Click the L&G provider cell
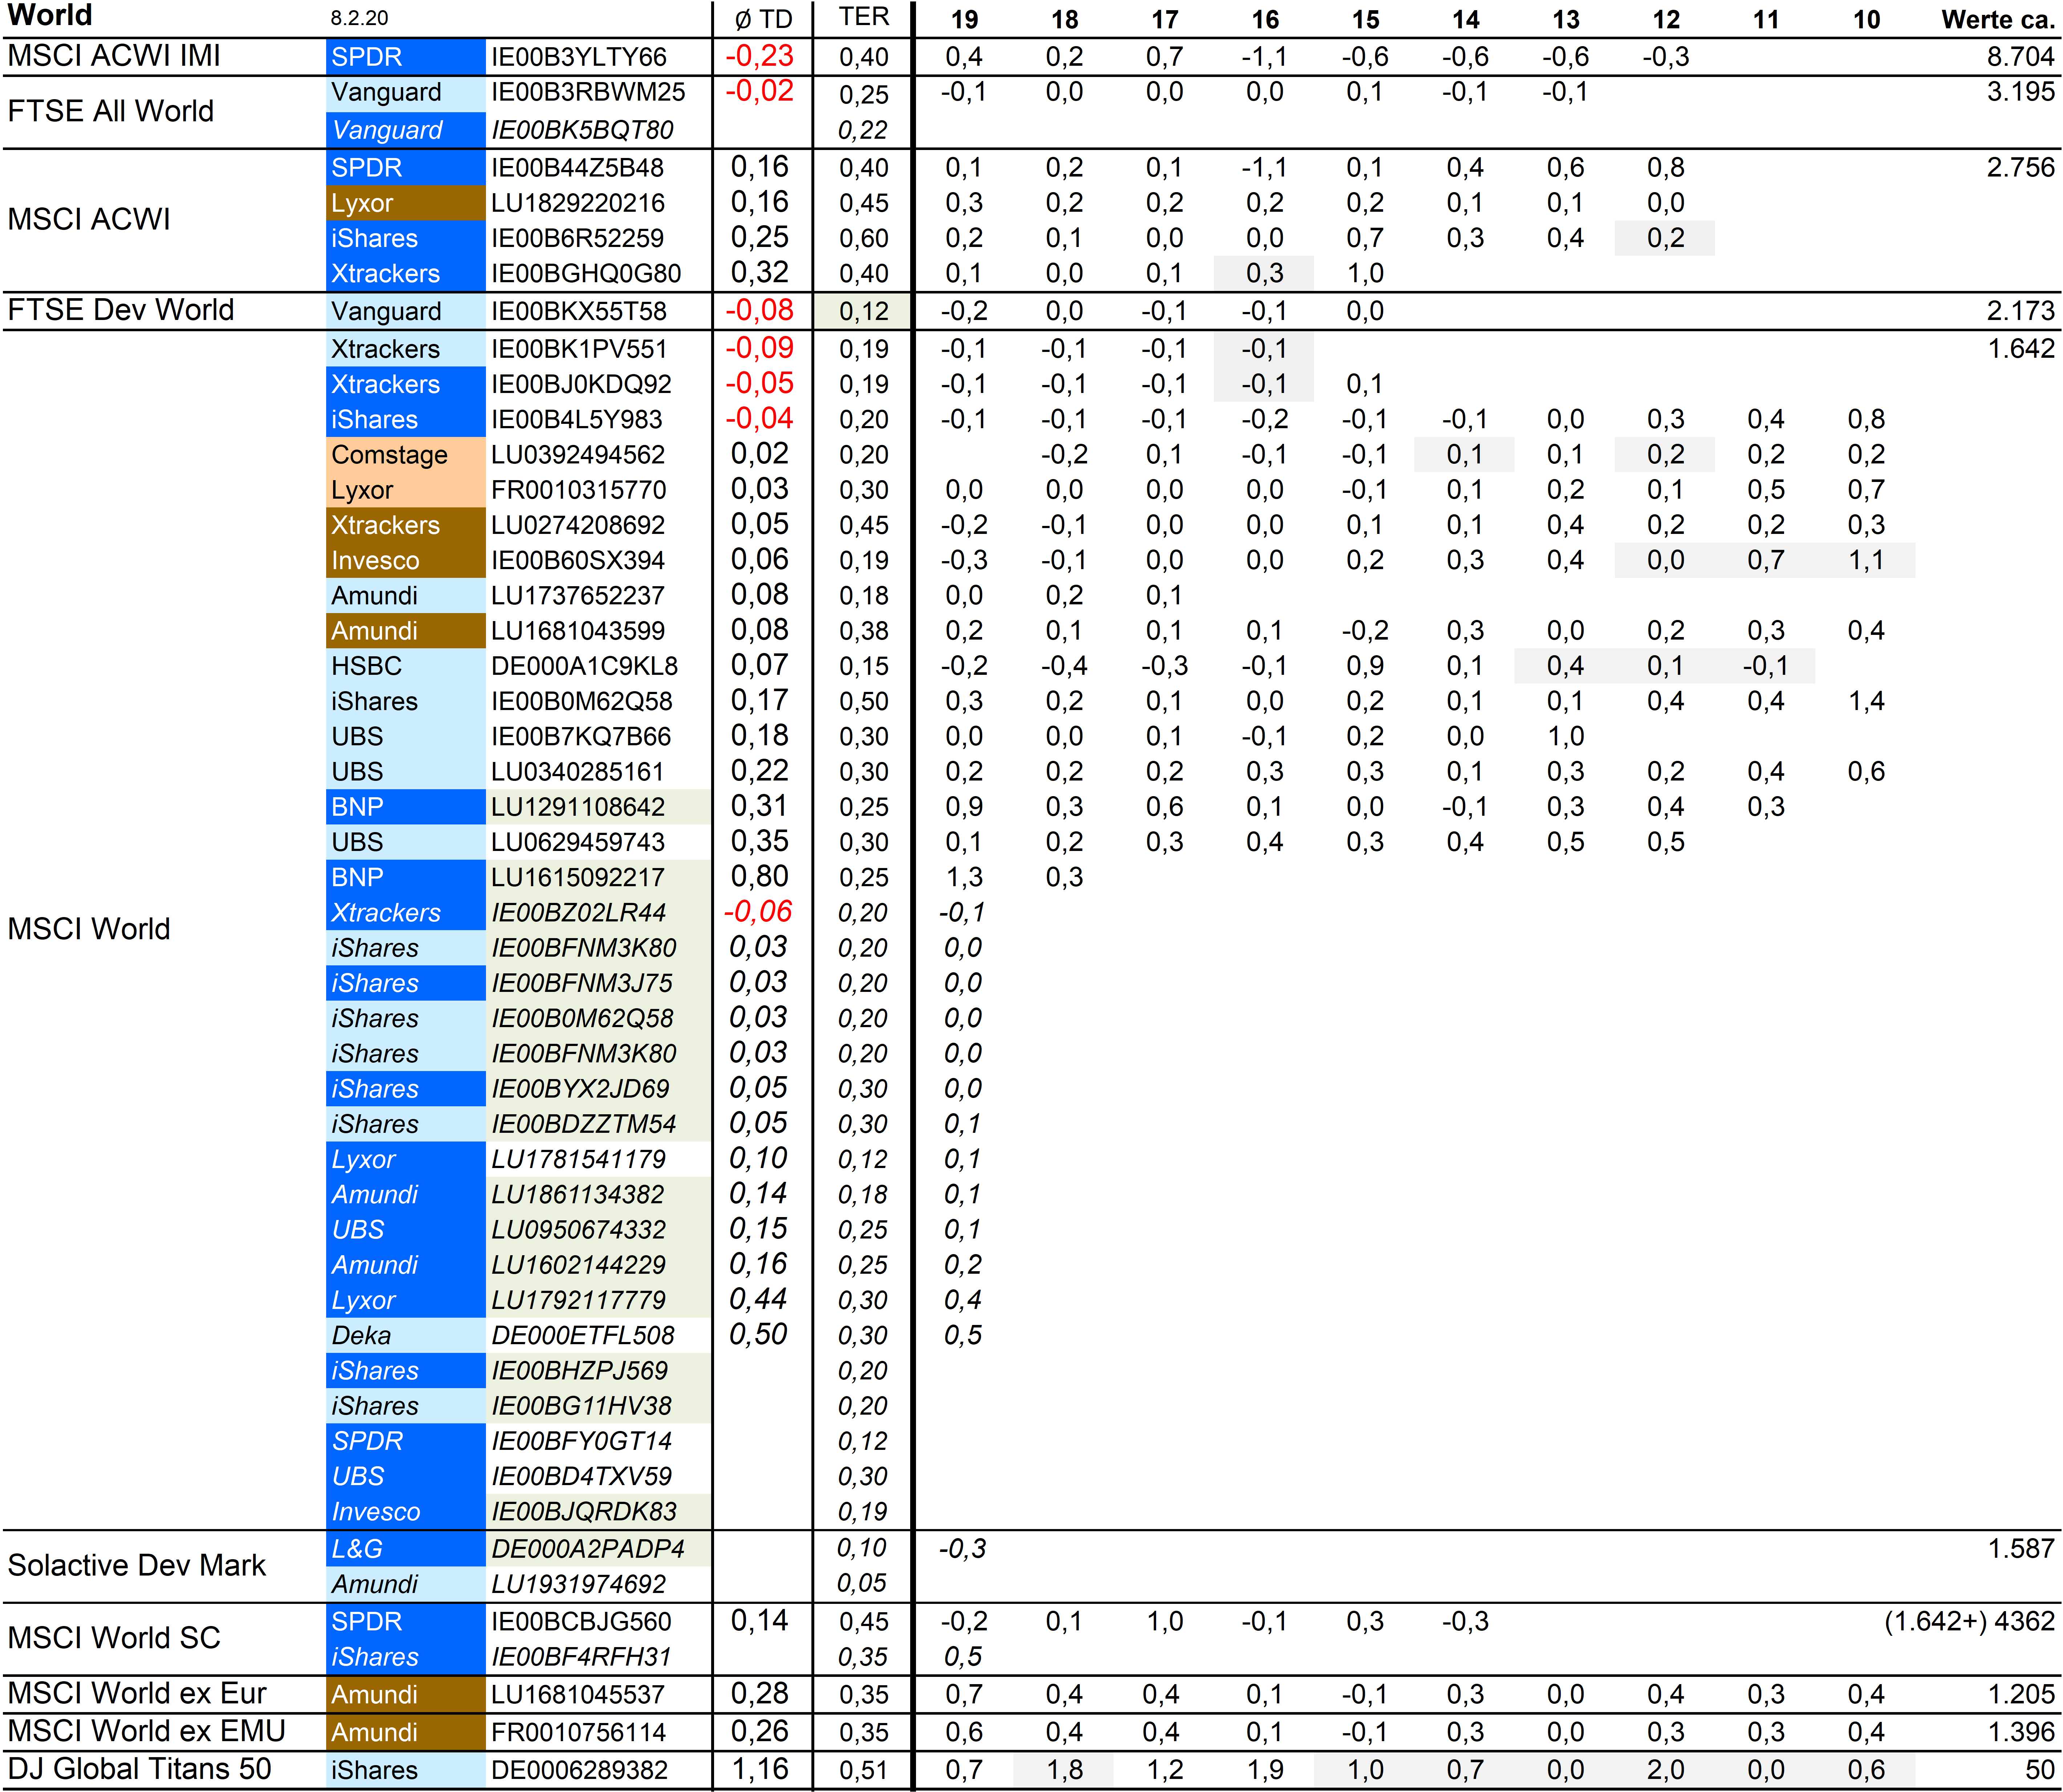The height and width of the screenshot is (1792, 2063). [405, 1549]
